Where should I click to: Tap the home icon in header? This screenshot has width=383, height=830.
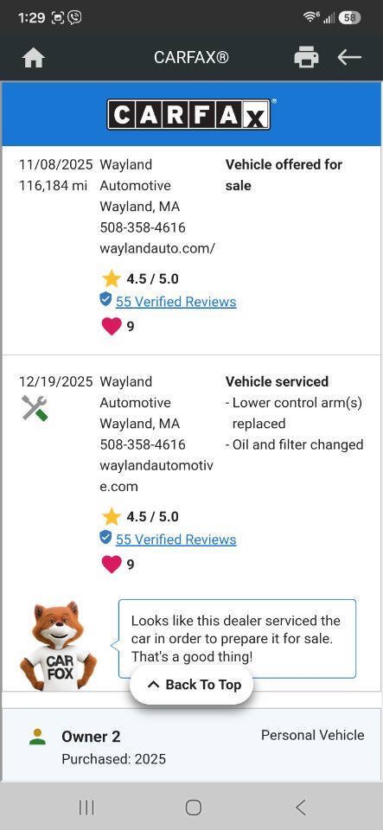(34, 58)
